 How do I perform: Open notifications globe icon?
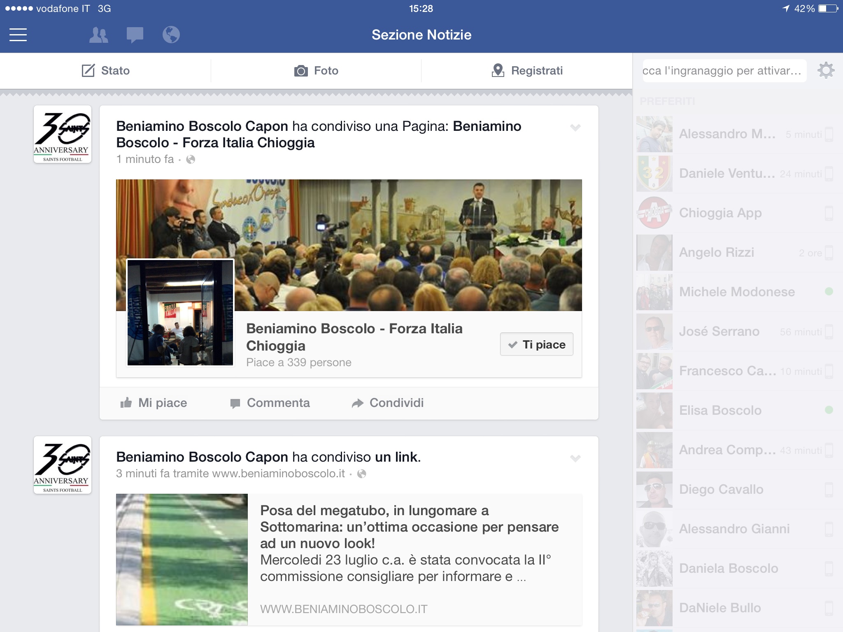coord(171,35)
